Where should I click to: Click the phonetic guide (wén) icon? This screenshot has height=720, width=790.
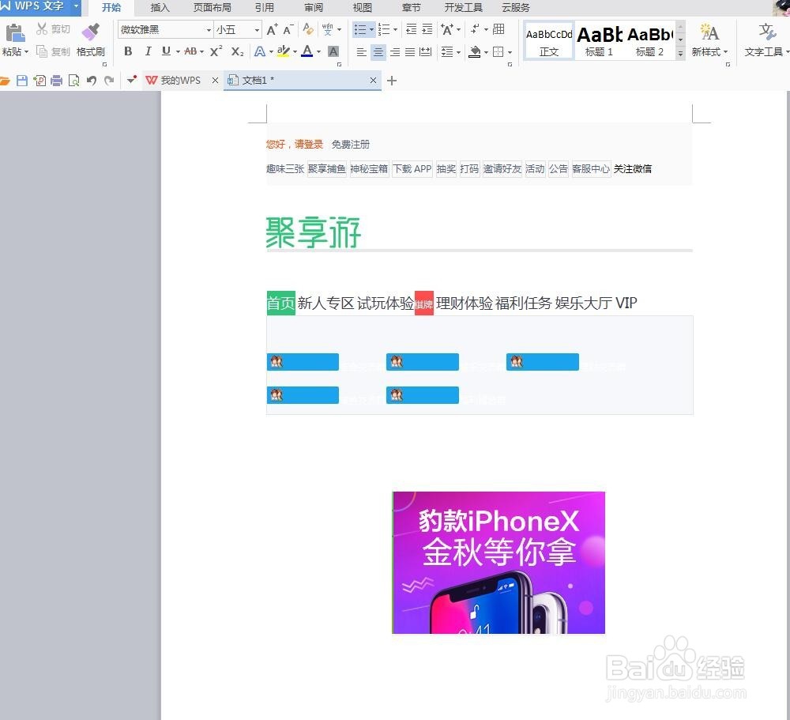328,29
